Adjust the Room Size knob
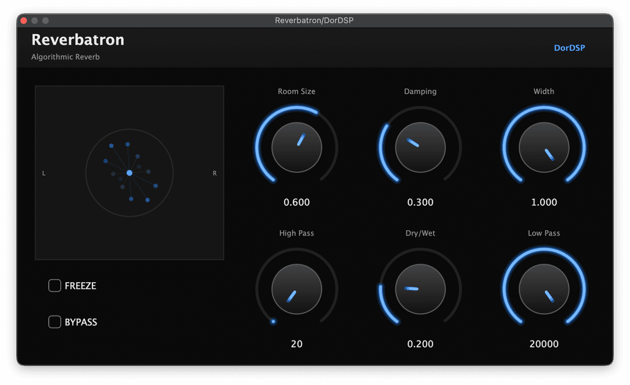630x385 pixels. (x=297, y=147)
